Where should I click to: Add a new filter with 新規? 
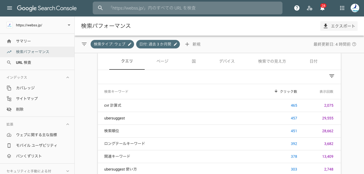coord(193,44)
